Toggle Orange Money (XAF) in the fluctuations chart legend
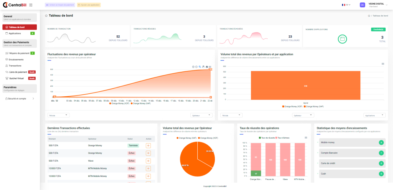The width and height of the screenshot is (393, 190). tap(140, 103)
